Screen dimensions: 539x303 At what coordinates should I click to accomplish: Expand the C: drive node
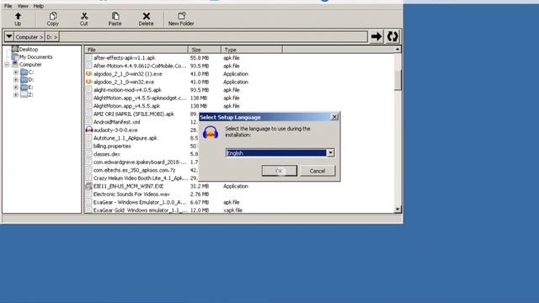point(16,72)
